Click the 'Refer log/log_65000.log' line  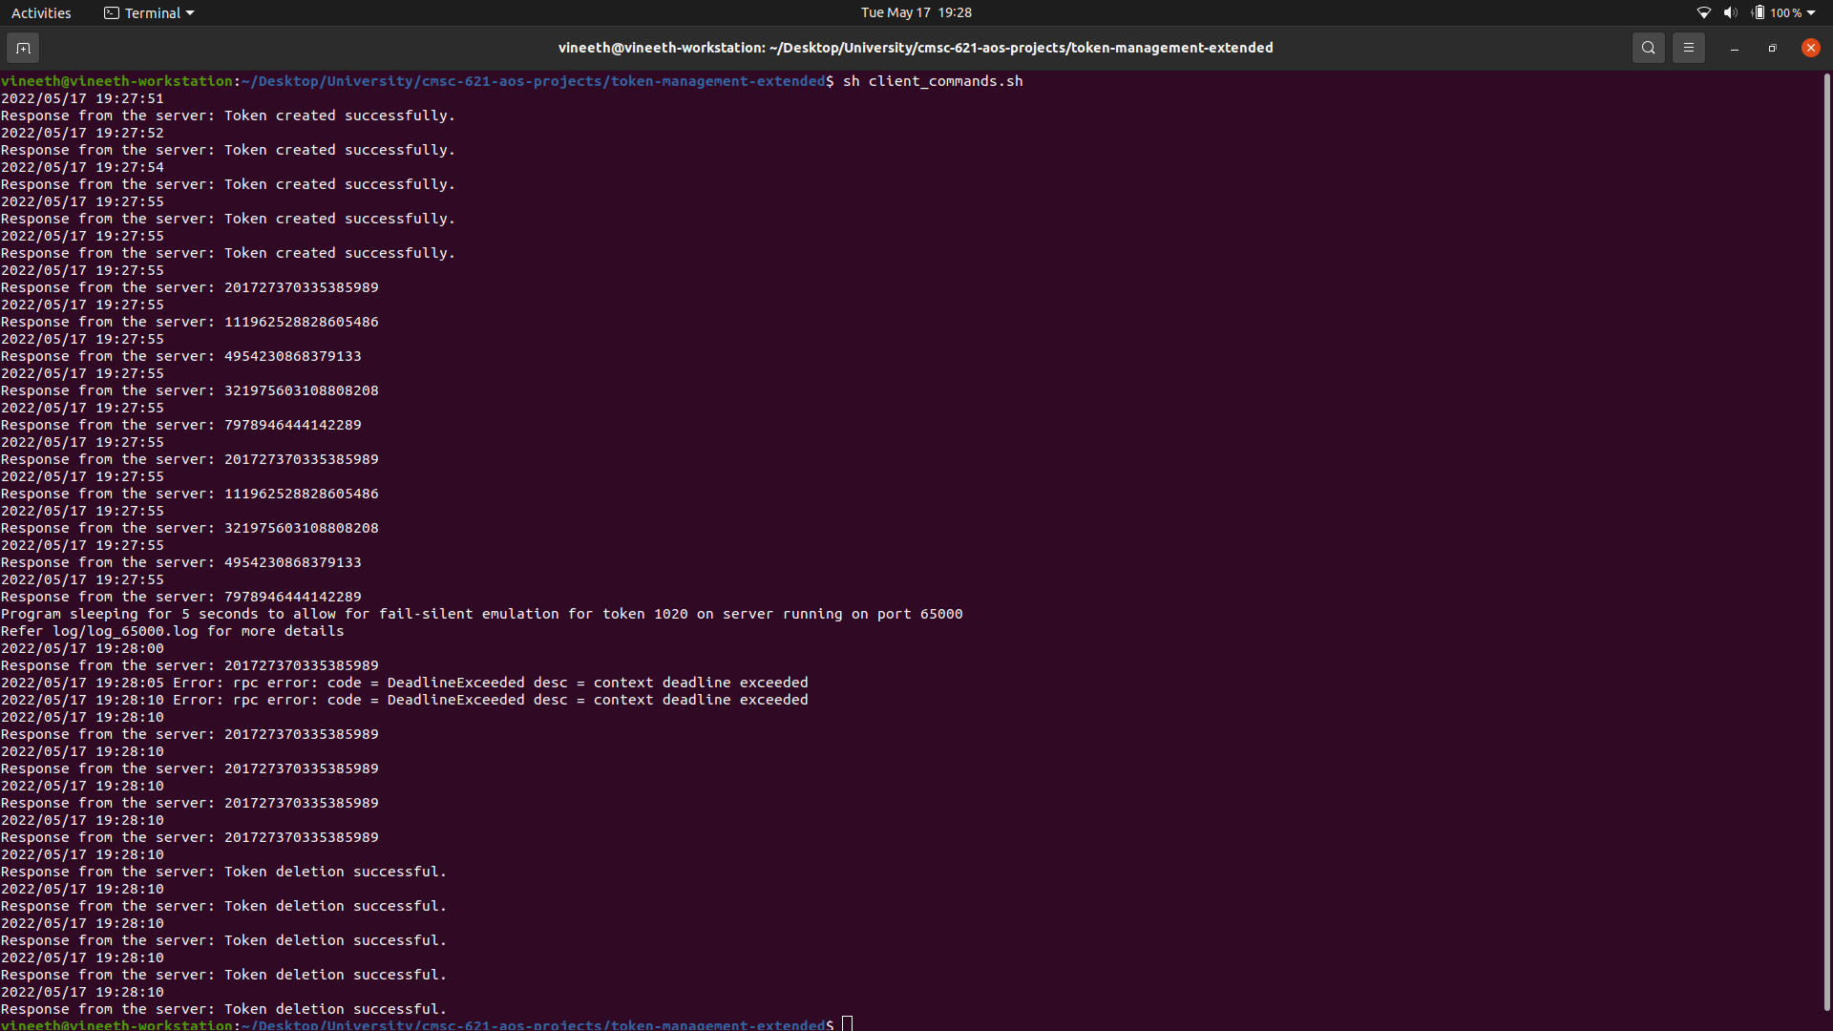click(x=173, y=631)
